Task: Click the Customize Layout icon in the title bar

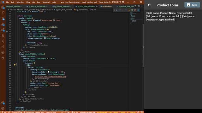Action: (x=123, y=2)
